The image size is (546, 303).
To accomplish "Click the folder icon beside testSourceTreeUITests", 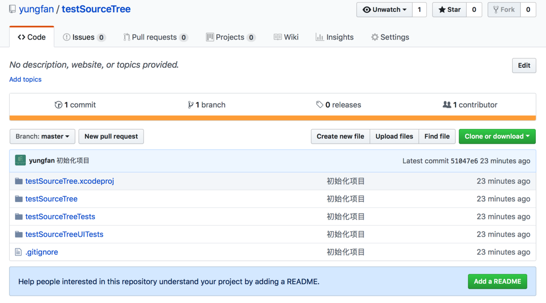I will click(18, 234).
